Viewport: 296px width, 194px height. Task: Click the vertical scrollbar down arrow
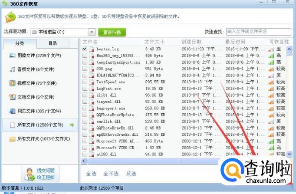click(289, 154)
